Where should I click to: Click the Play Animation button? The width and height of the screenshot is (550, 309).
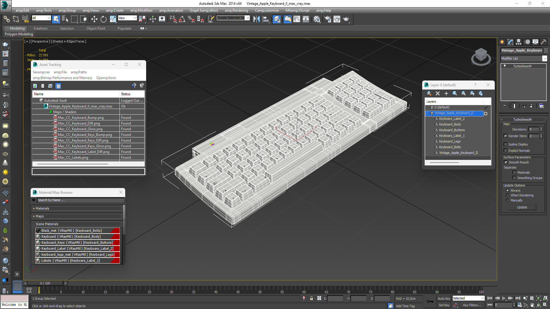coord(504,298)
